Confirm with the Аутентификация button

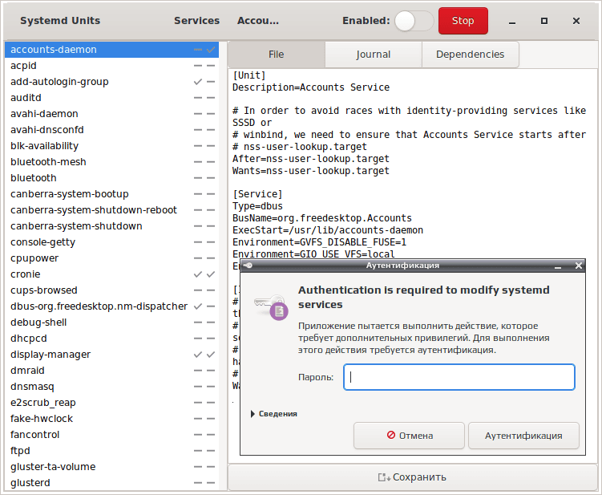pos(523,436)
